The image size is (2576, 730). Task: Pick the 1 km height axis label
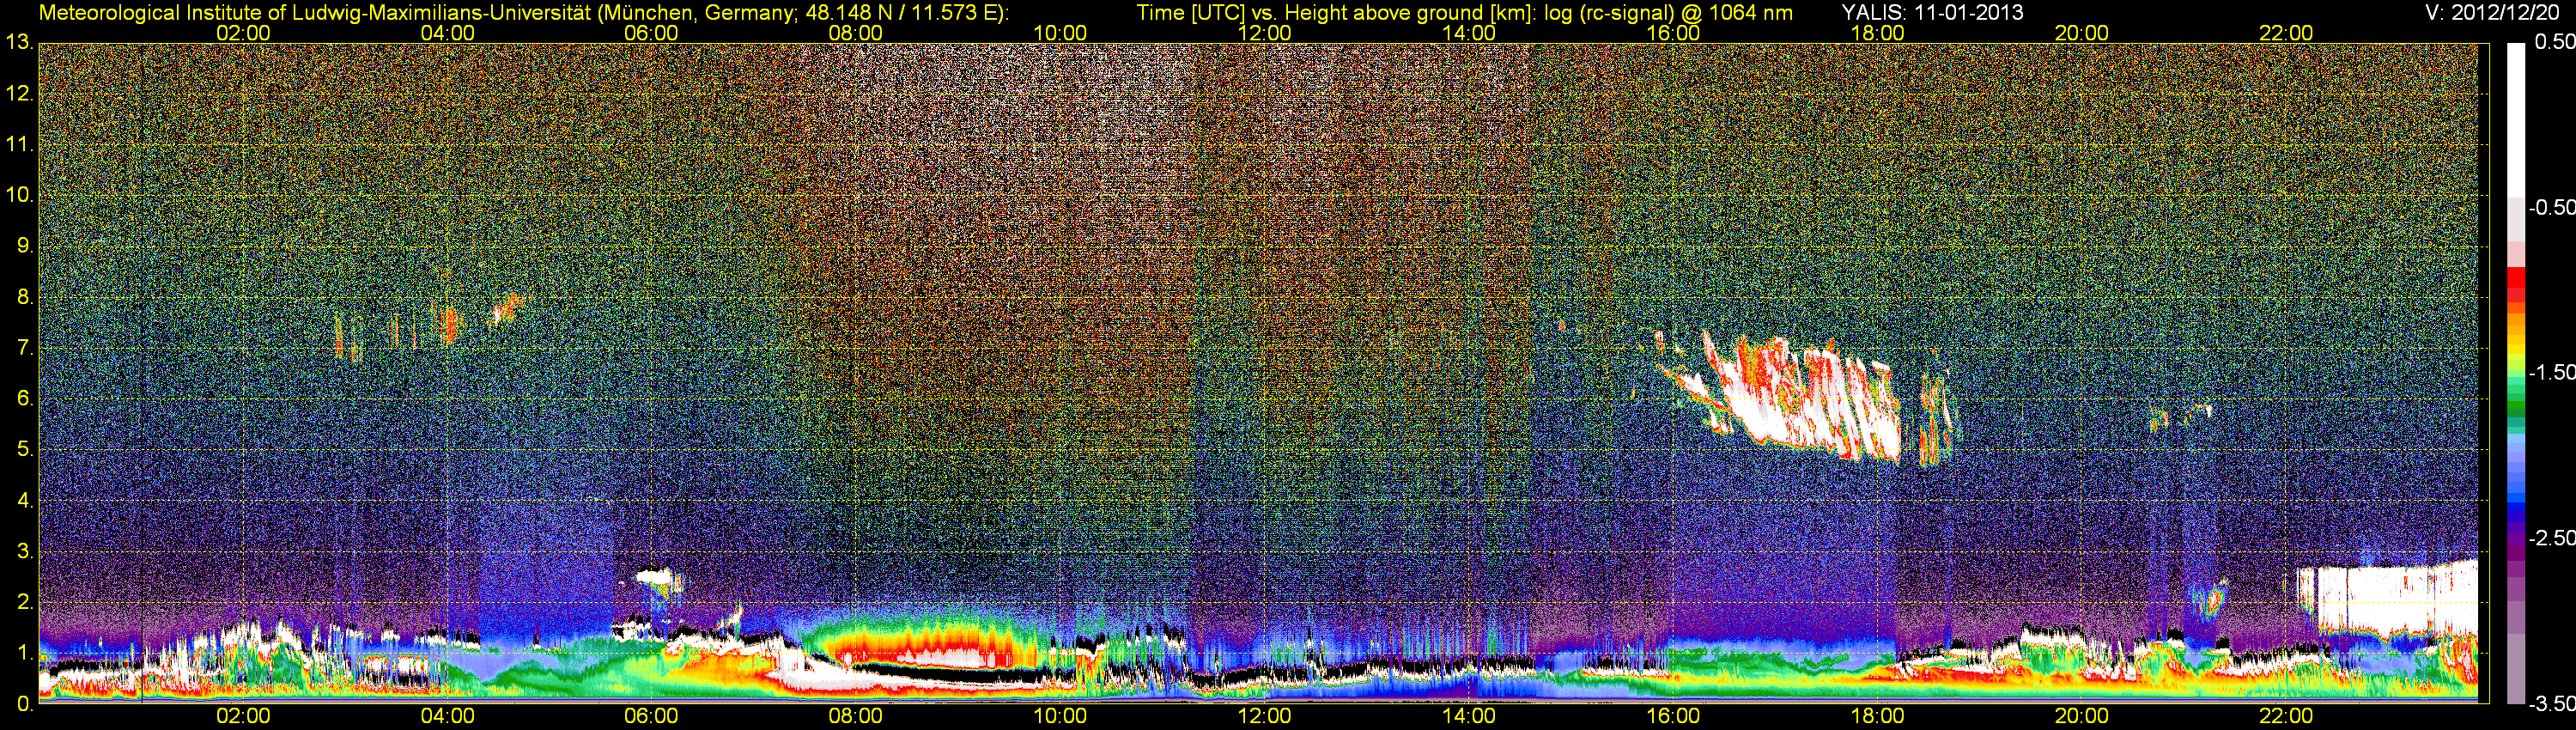pos(24,653)
